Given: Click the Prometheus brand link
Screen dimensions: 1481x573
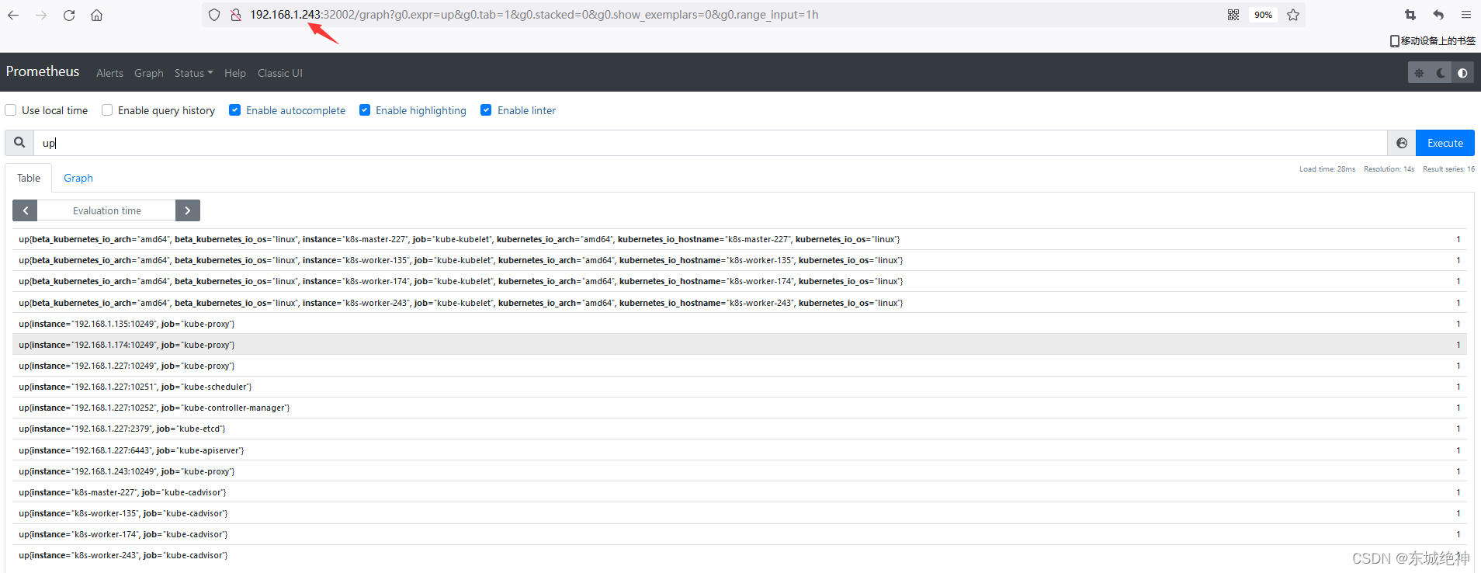Looking at the screenshot, I should coord(43,71).
